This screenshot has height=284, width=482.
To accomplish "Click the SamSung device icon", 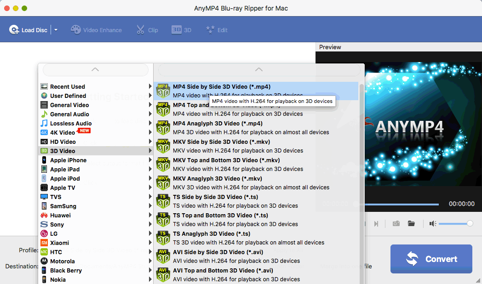I will (x=44, y=206).
